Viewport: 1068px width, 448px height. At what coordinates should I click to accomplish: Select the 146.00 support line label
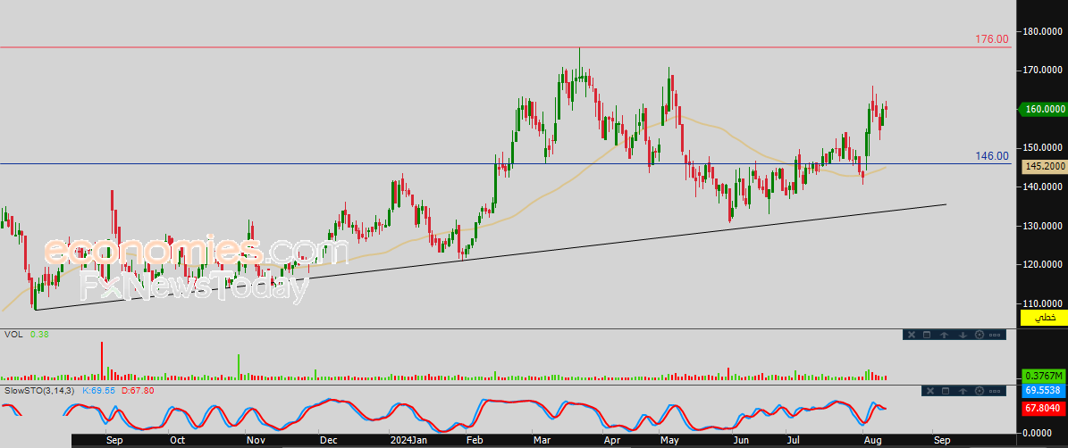click(x=993, y=156)
